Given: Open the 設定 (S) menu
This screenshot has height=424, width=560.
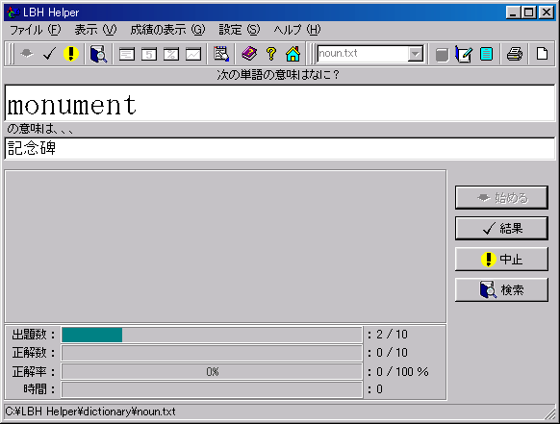Looking at the screenshot, I should point(240,30).
